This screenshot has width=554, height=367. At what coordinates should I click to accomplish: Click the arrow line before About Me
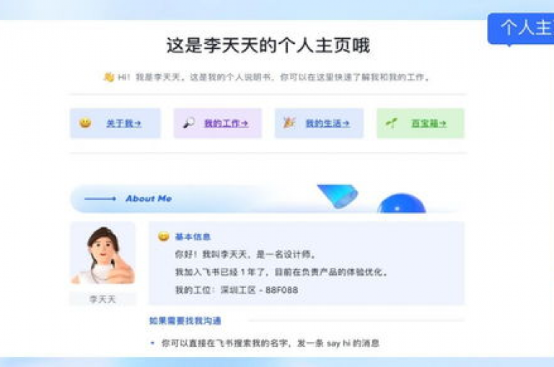pyautogui.click(x=100, y=199)
